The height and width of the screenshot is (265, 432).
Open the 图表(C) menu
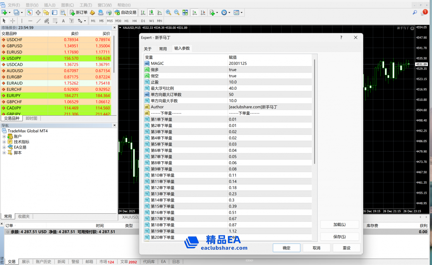(x=68, y=5)
